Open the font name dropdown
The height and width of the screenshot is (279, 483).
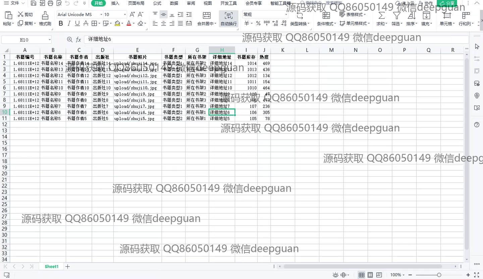pos(101,15)
